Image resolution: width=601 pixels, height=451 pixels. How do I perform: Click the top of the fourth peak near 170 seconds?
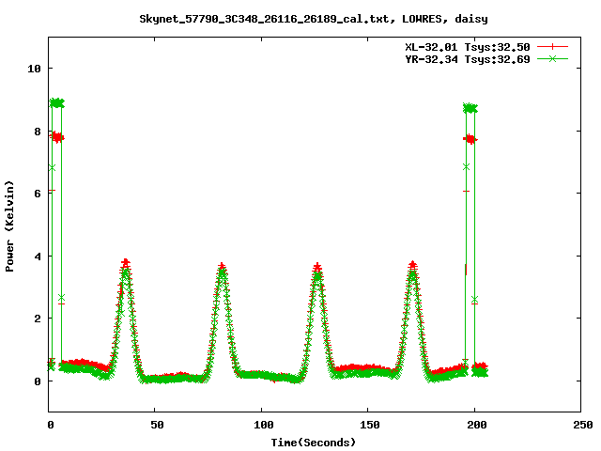click(412, 267)
